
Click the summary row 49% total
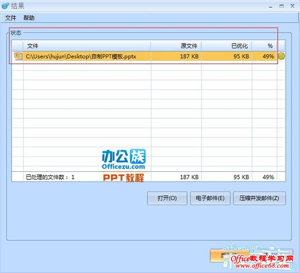[268, 177]
